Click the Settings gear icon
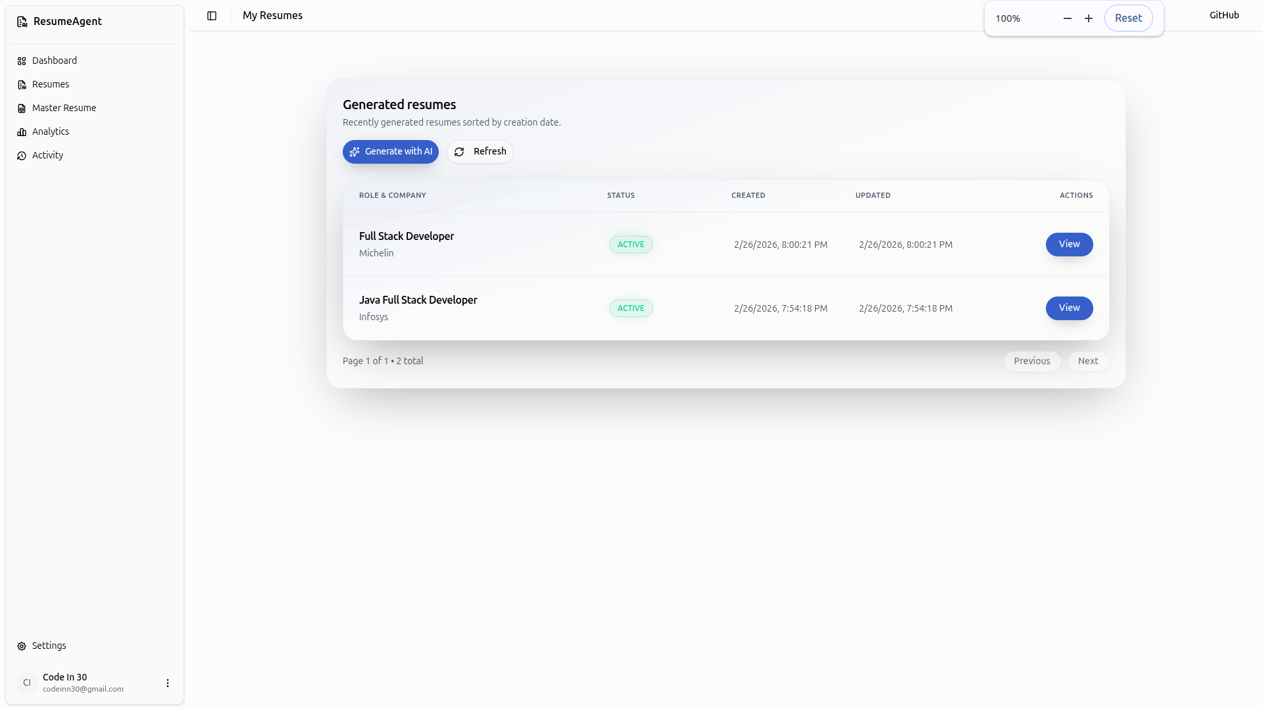Image resolution: width=1263 pixels, height=710 pixels. tap(22, 646)
